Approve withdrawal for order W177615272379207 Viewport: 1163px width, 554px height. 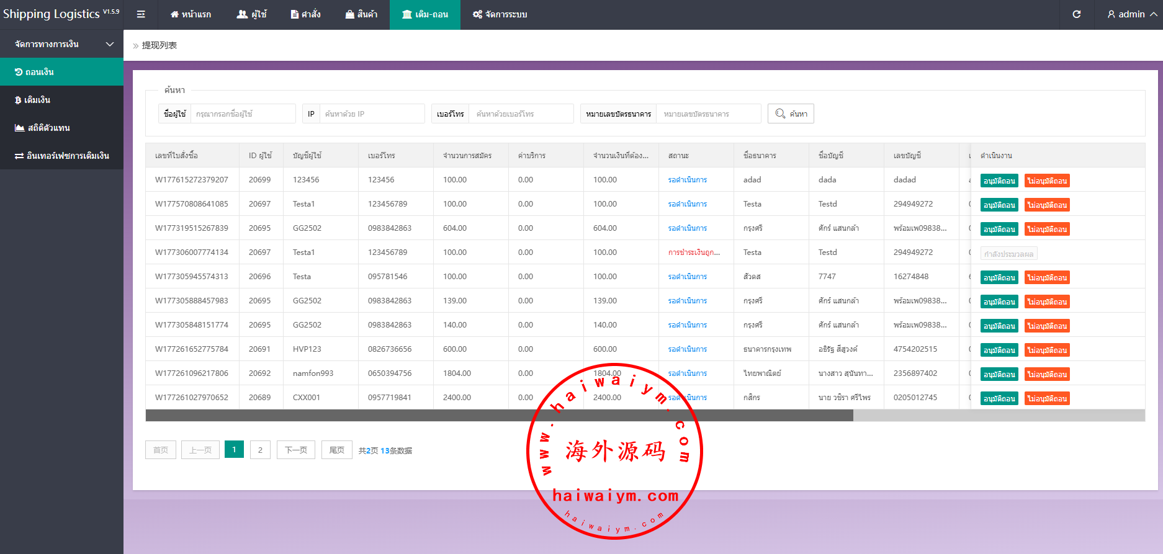[x=999, y=181]
